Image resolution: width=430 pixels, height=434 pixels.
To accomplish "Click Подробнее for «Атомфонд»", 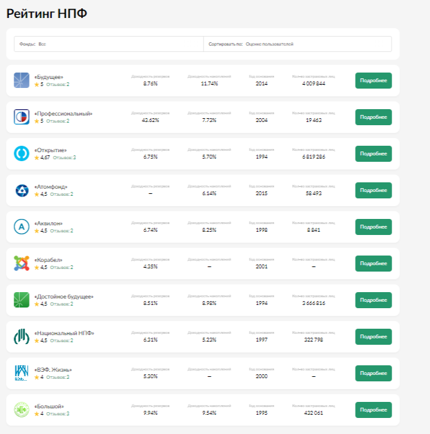I will coord(374,190).
